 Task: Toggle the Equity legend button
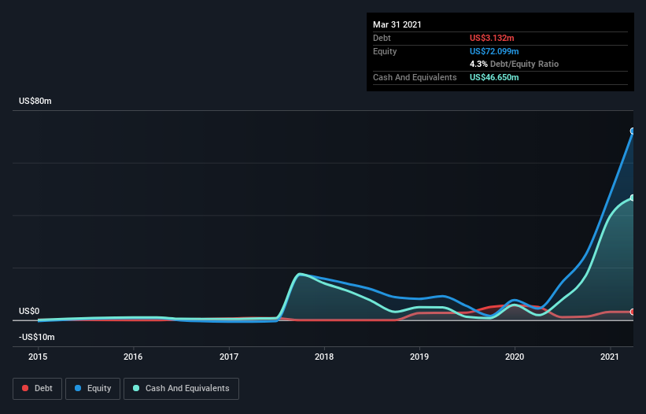93,389
